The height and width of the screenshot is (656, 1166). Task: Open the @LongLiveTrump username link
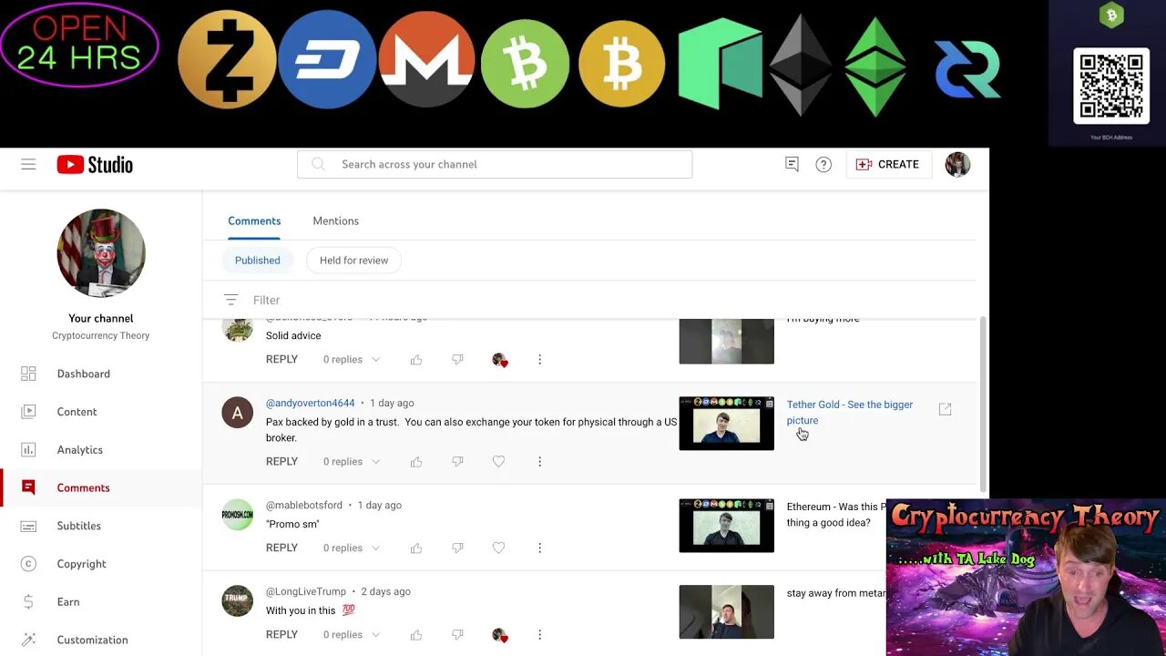[x=306, y=591]
